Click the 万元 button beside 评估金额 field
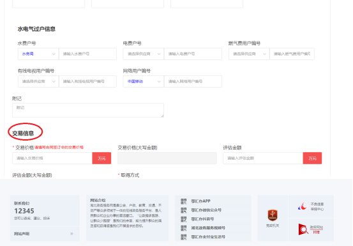Image resolution: width=353 pixels, height=246 pixels. [312, 158]
